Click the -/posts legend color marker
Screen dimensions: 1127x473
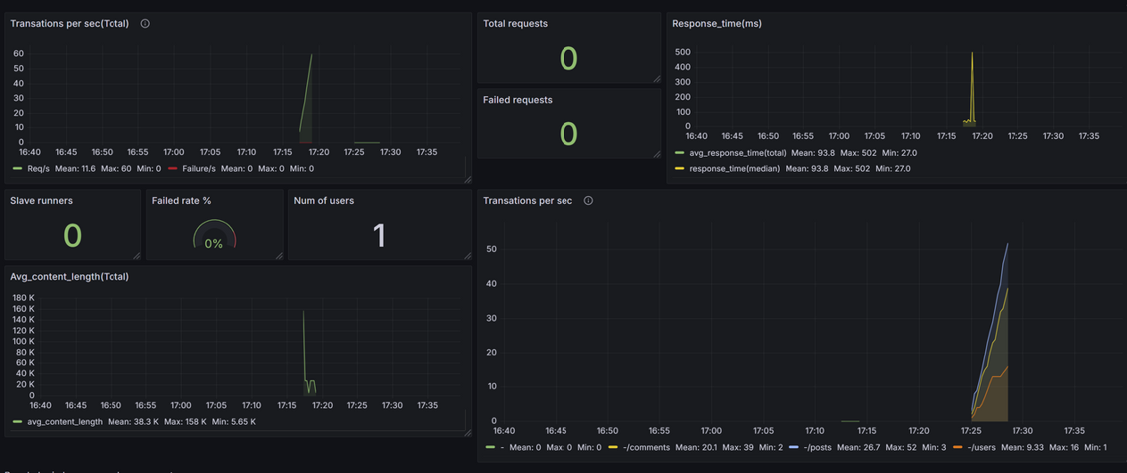[x=794, y=447]
